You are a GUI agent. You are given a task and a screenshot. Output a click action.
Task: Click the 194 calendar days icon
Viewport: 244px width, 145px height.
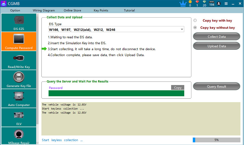211,4
